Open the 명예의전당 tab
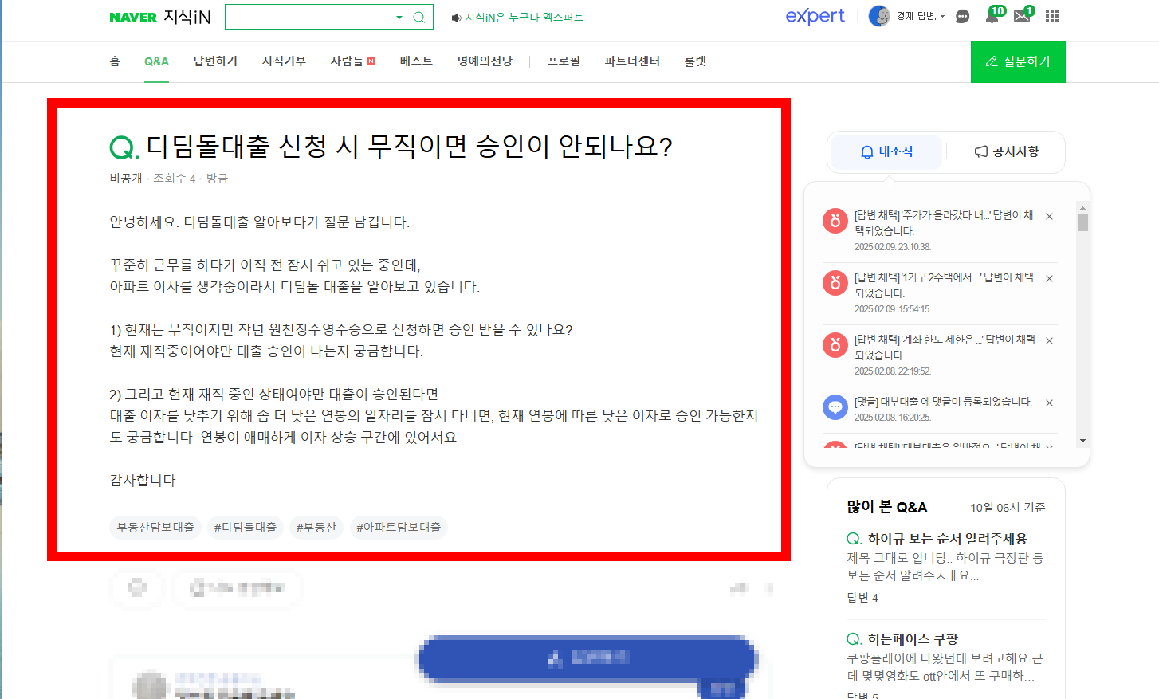1159x699 pixels. [485, 61]
